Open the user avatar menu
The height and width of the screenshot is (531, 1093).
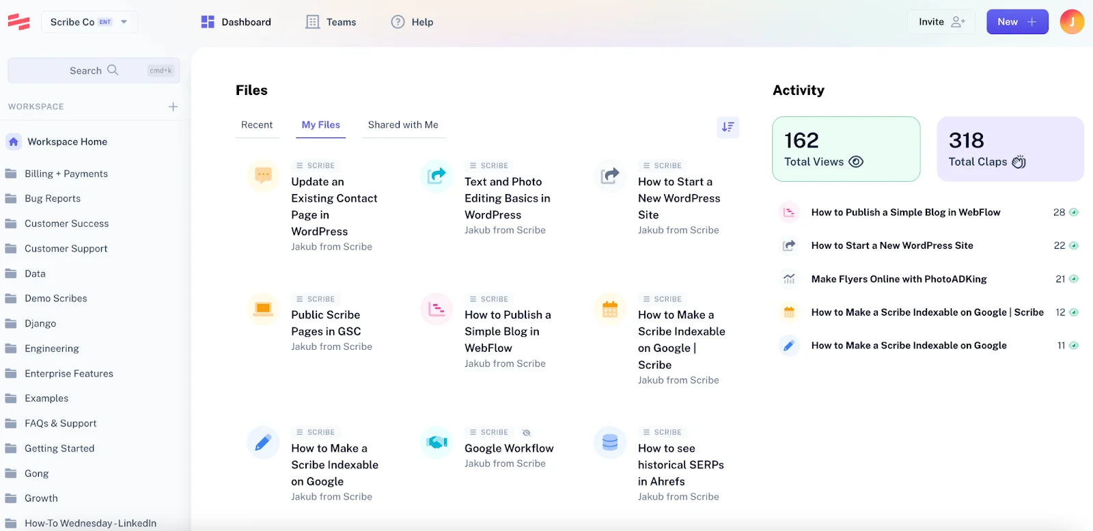1072,22
